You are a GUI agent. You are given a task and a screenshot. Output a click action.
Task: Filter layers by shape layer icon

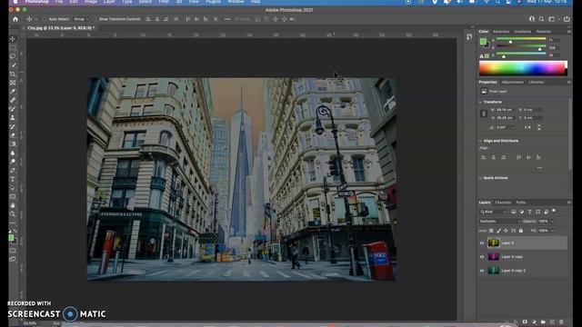537,212
